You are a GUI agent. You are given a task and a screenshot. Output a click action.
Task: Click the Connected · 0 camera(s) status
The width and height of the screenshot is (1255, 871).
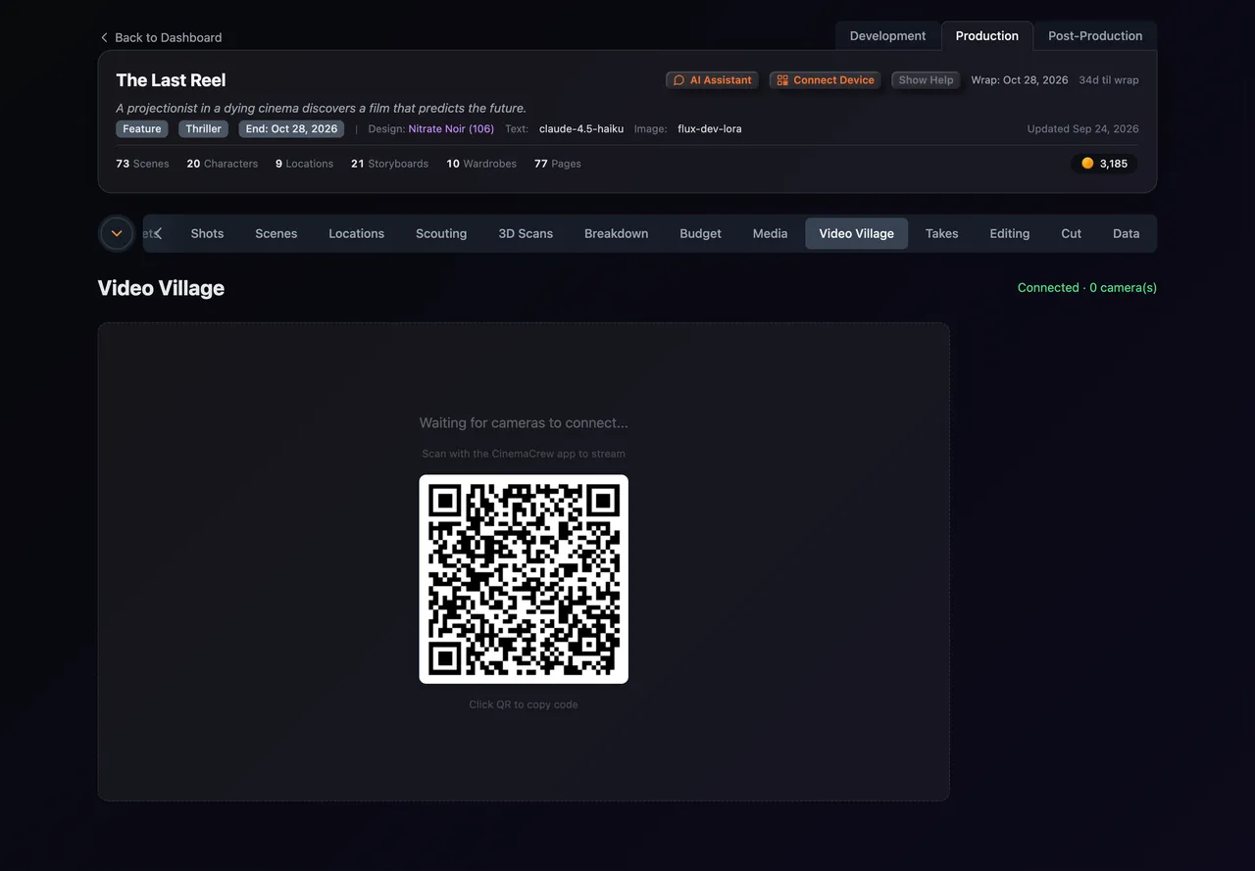1087,288
